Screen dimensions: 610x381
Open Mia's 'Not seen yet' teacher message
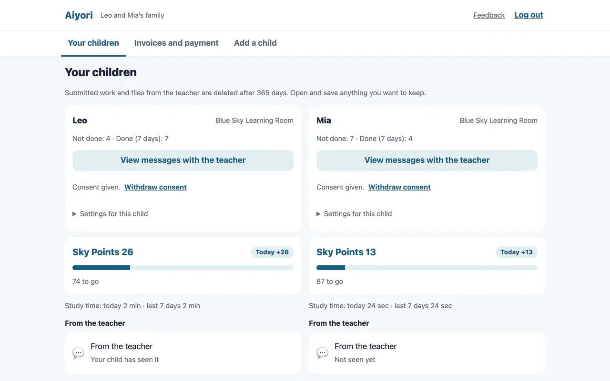point(427,353)
